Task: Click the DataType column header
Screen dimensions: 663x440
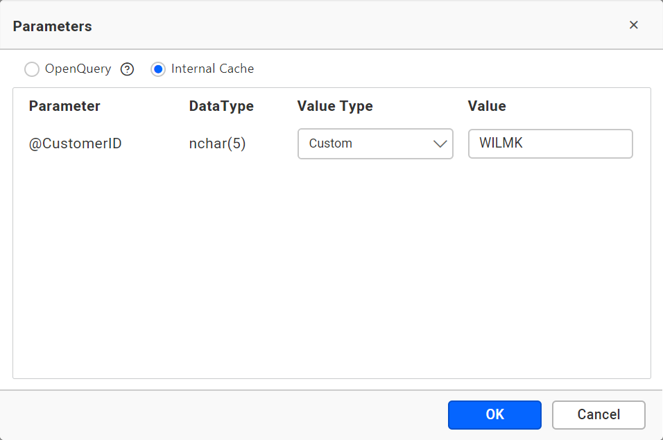Action: tap(221, 106)
